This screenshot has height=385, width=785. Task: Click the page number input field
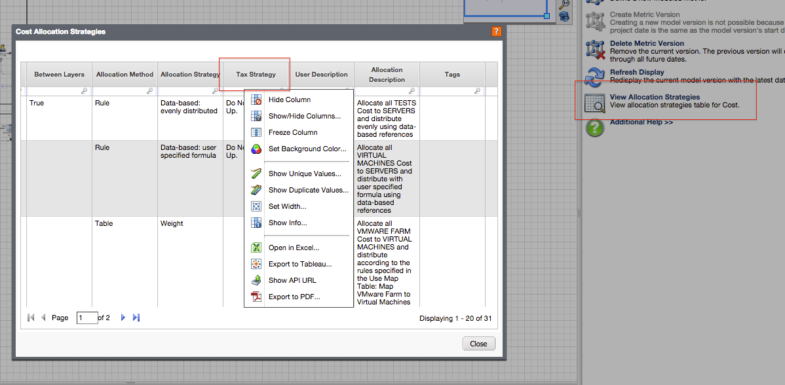point(87,318)
